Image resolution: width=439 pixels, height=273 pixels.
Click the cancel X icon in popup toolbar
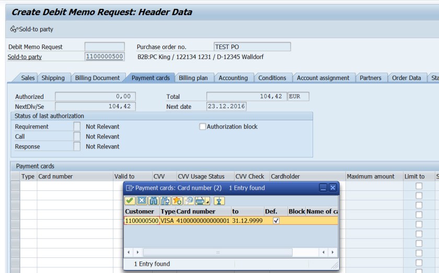(x=142, y=201)
